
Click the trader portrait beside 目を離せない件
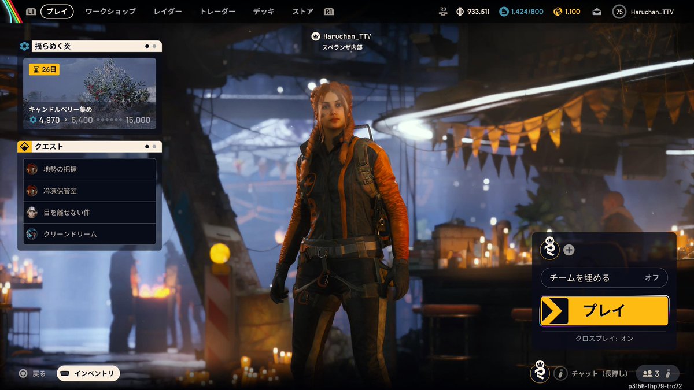tap(32, 213)
